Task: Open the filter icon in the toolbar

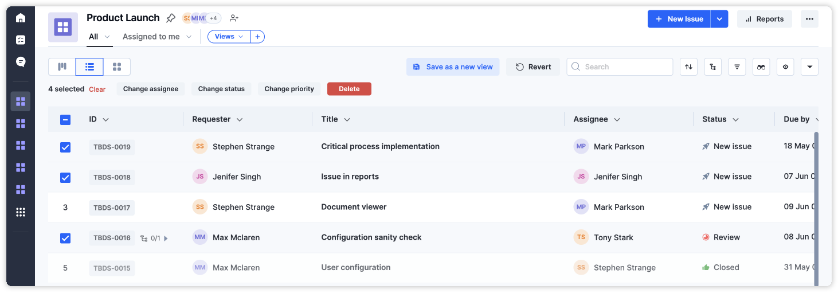Action: (x=737, y=67)
